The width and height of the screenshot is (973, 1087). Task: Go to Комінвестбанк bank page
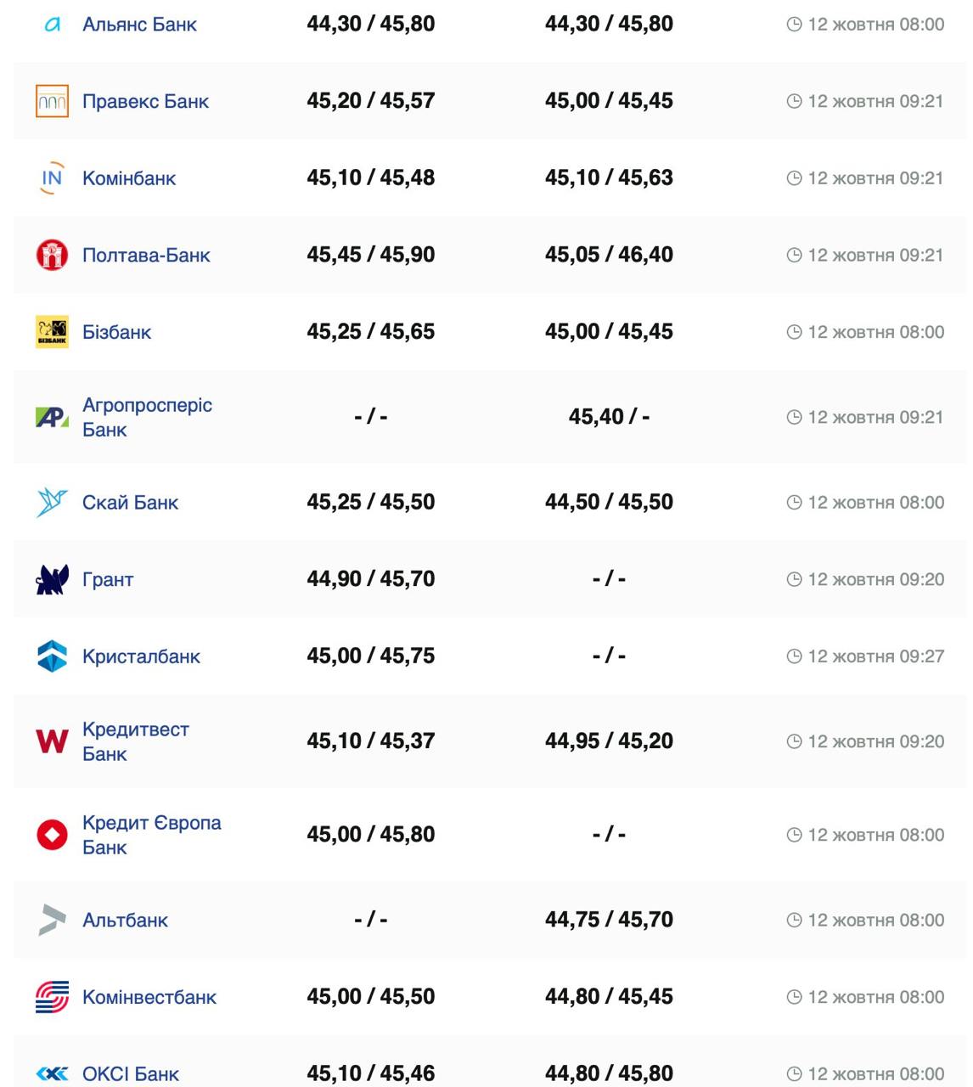[149, 997]
